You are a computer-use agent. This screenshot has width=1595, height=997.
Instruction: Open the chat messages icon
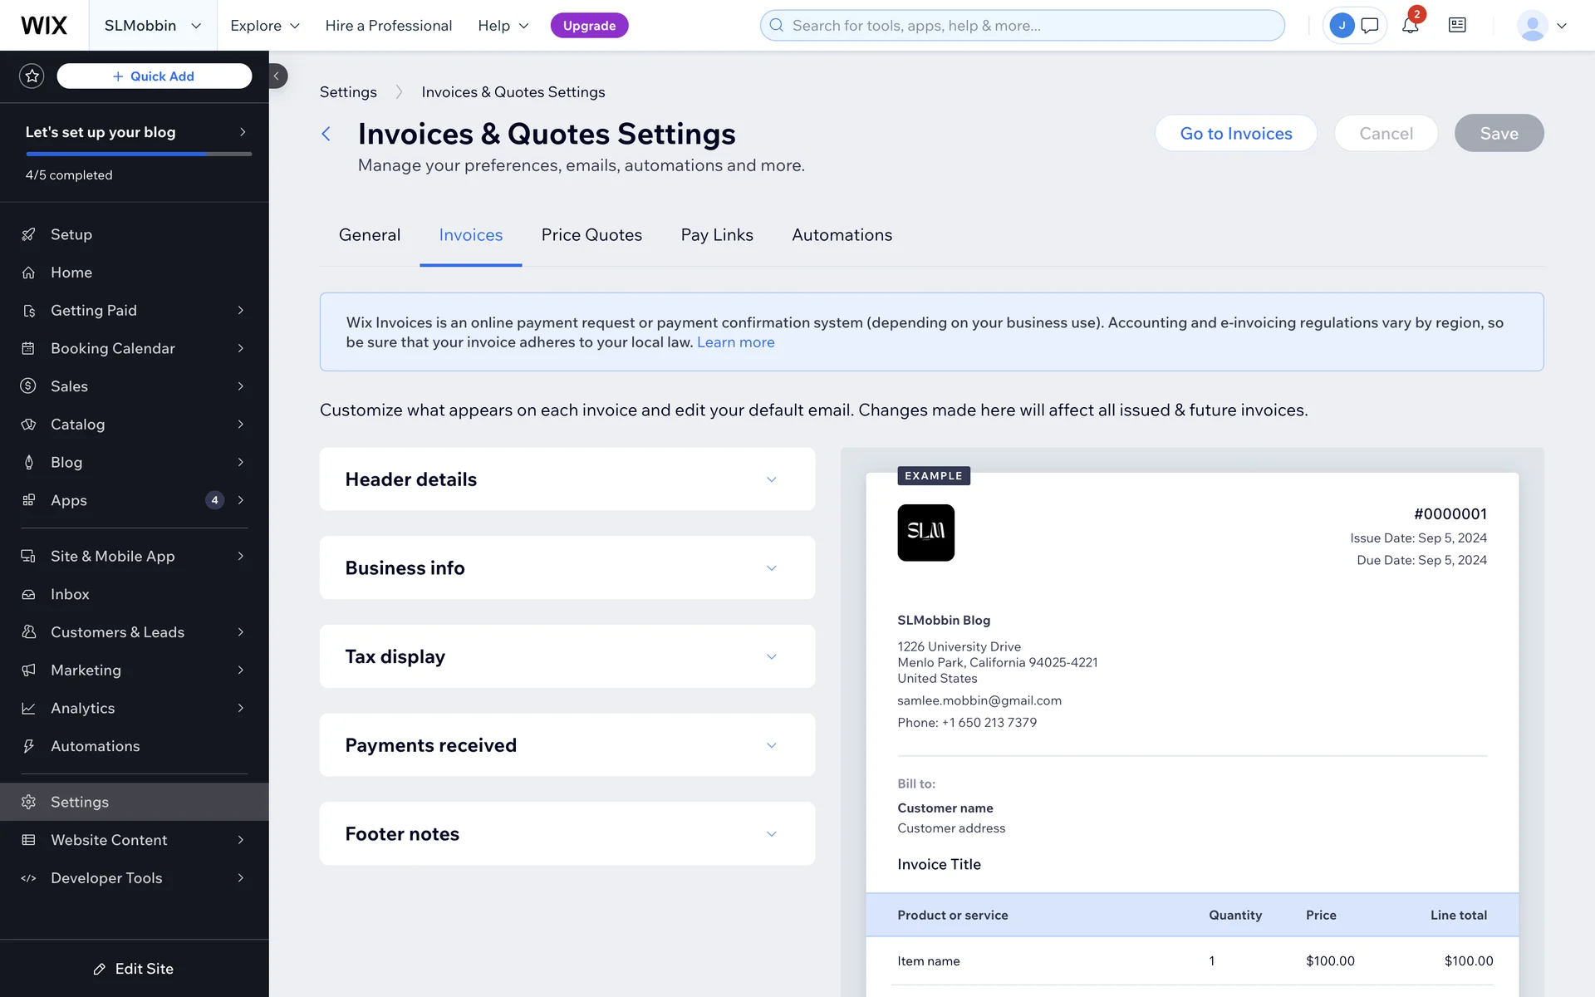click(x=1370, y=26)
